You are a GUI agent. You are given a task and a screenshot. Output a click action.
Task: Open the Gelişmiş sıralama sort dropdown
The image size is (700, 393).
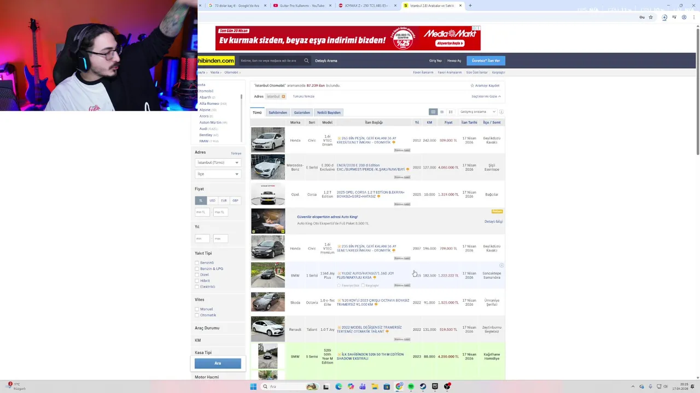coord(477,112)
